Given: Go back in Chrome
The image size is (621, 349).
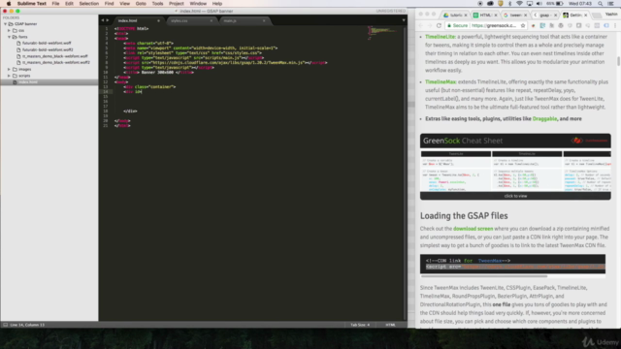Looking at the screenshot, I should click(x=421, y=26).
